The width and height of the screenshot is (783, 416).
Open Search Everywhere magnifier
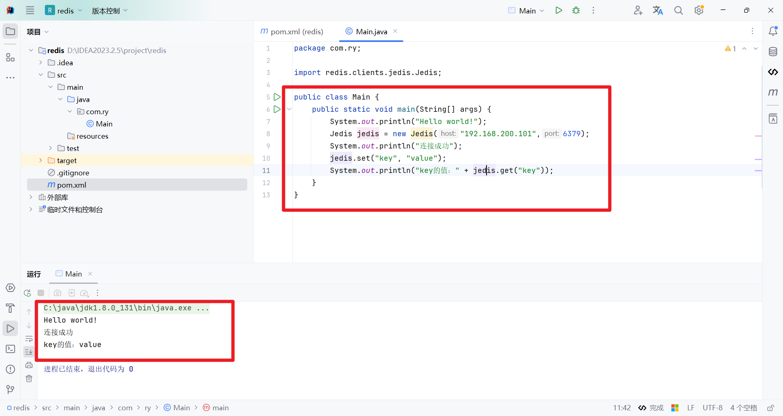[x=678, y=11]
